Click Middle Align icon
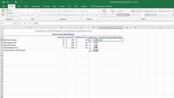The image size is (174, 98). [52, 11]
